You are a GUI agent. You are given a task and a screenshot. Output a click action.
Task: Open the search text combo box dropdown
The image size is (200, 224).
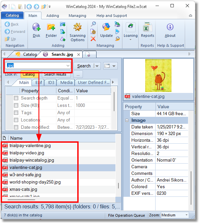(68, 66)
